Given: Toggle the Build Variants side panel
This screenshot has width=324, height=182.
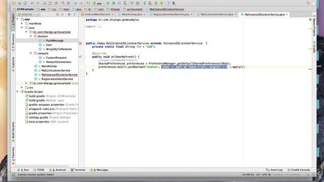Looking at the screenshot, I should point(13,131).
